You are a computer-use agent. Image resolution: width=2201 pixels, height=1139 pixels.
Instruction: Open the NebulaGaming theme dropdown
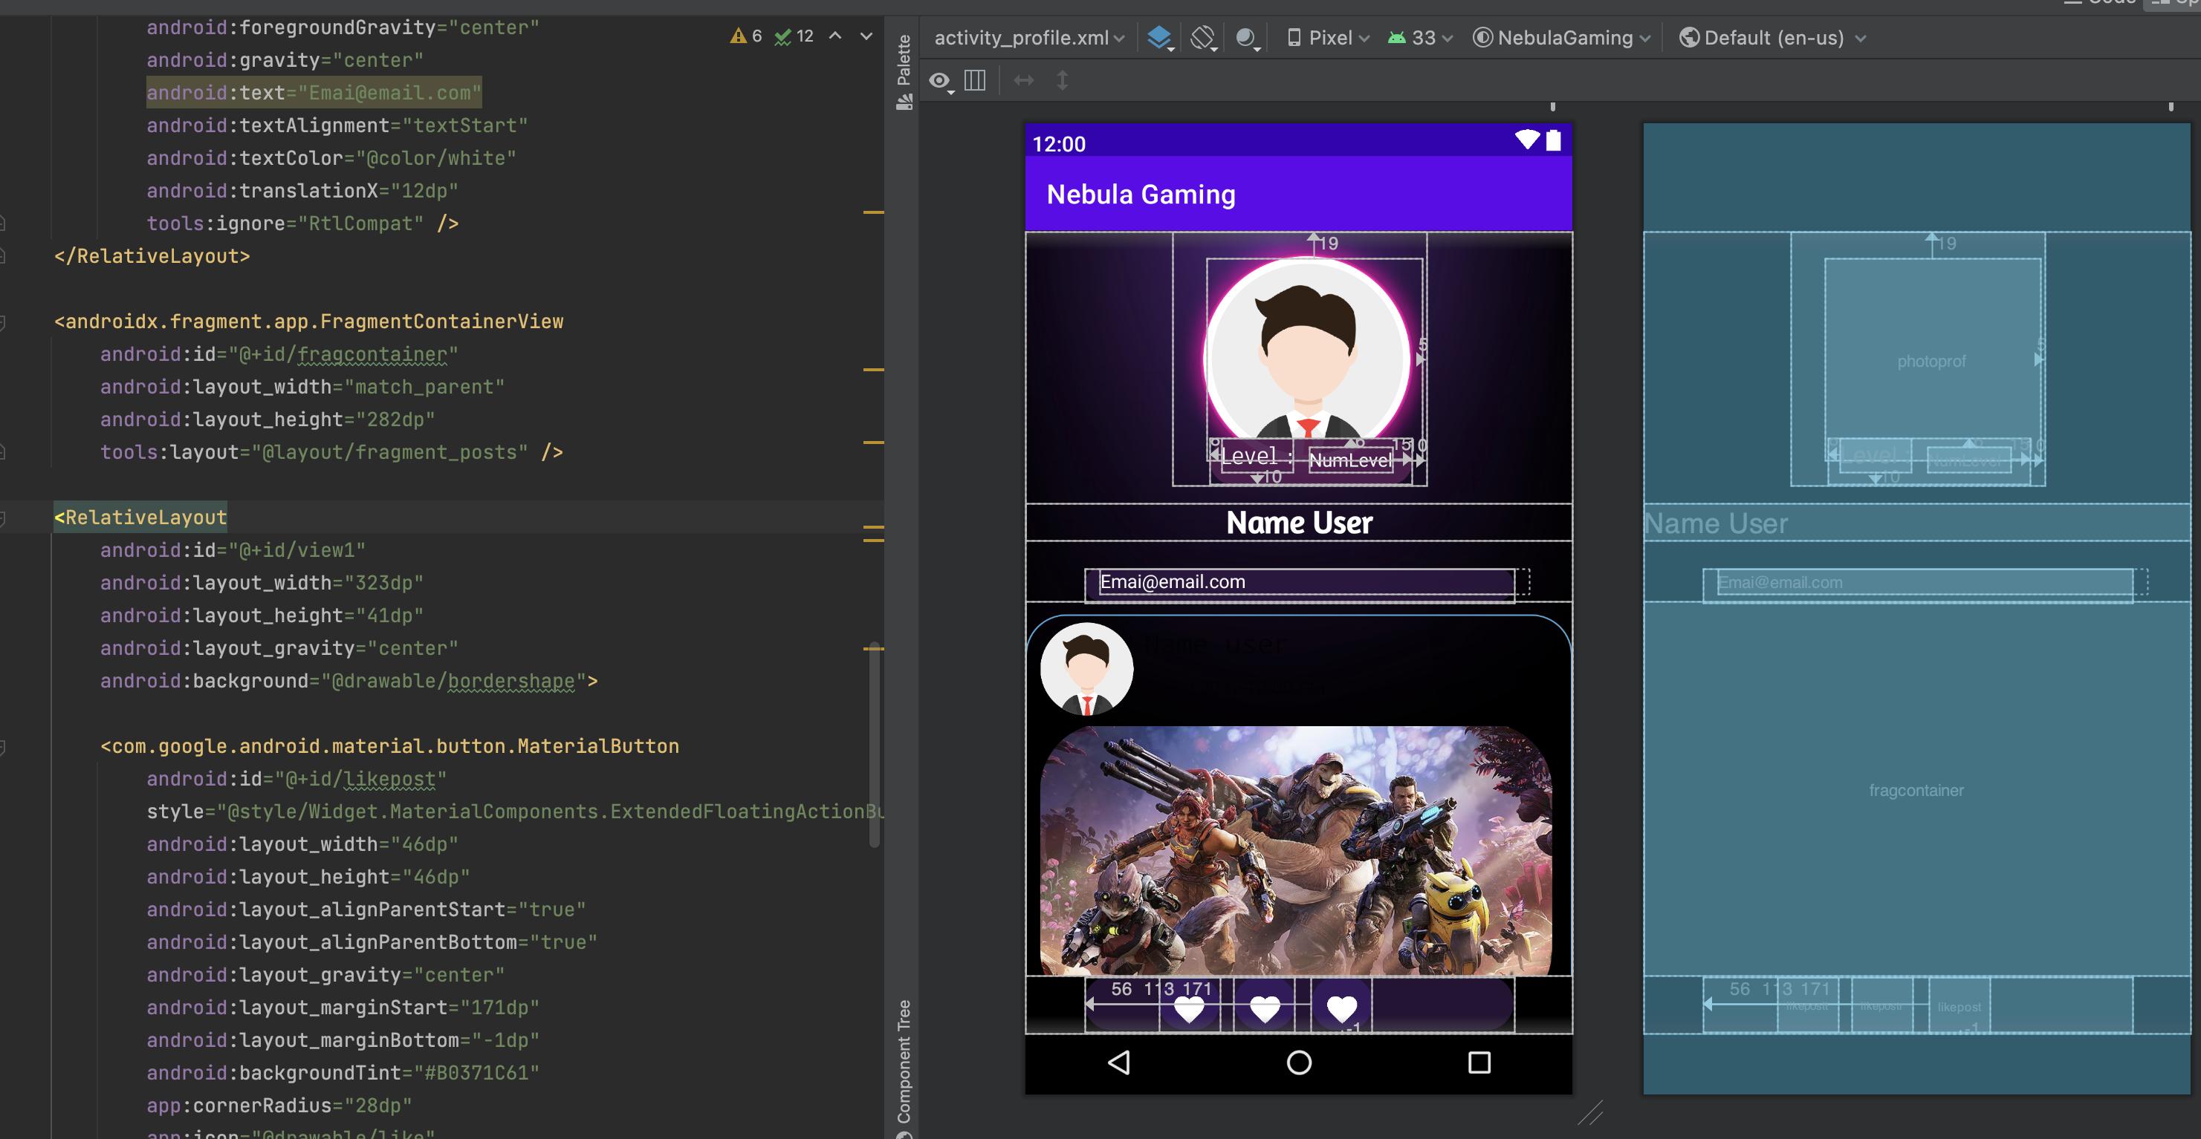[1562, 39]
